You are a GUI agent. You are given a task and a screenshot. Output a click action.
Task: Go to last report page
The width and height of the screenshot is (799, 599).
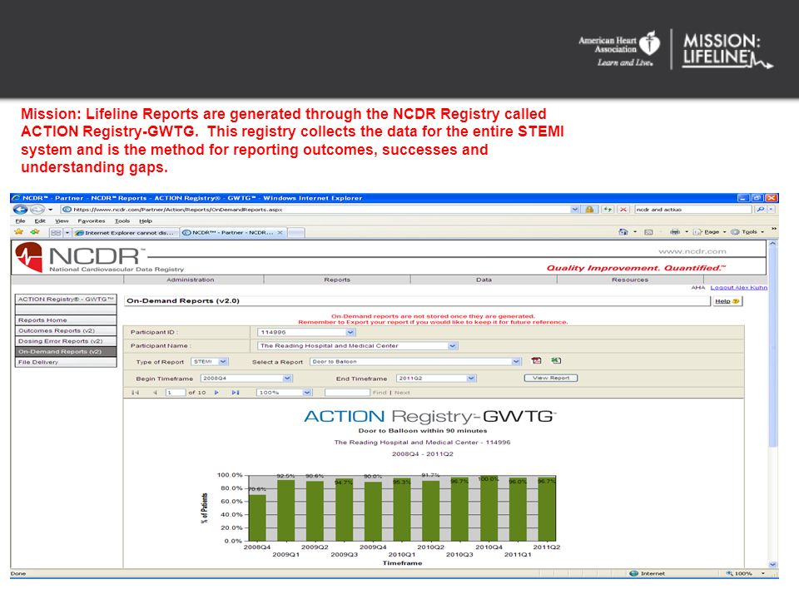[236, 393]
